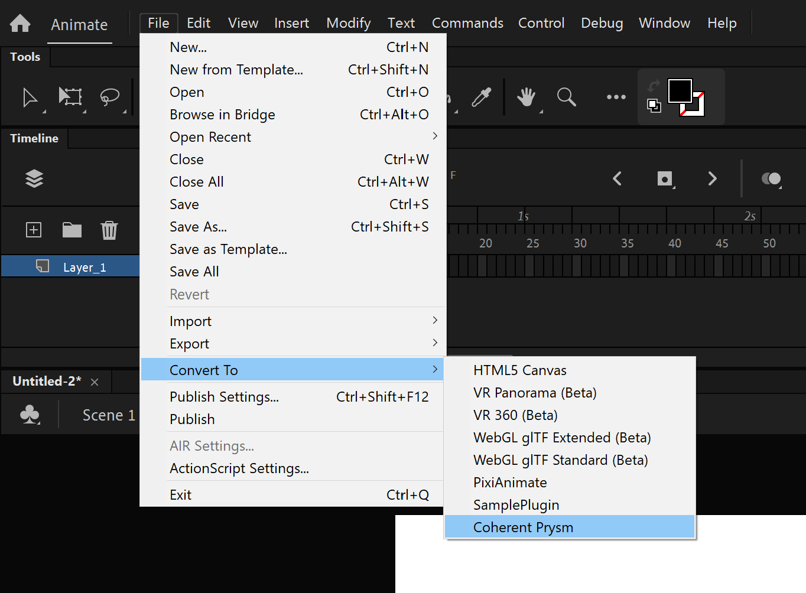This screenshot has width=806, height=593.
Task: Convert to HTML5 Canvas
Action: click(x=570, y=370)
